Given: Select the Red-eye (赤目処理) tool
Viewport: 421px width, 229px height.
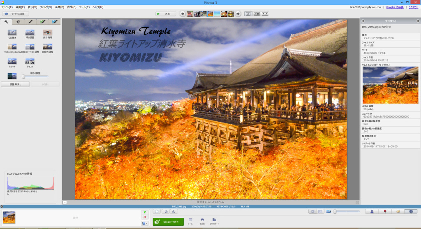Looking at the screenshot, I should click(x=48, y=33).
